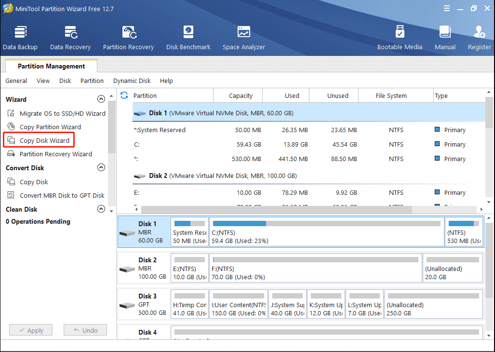Select the E: partition row
This screenshot has height=352, width=495.
(309, 192)
